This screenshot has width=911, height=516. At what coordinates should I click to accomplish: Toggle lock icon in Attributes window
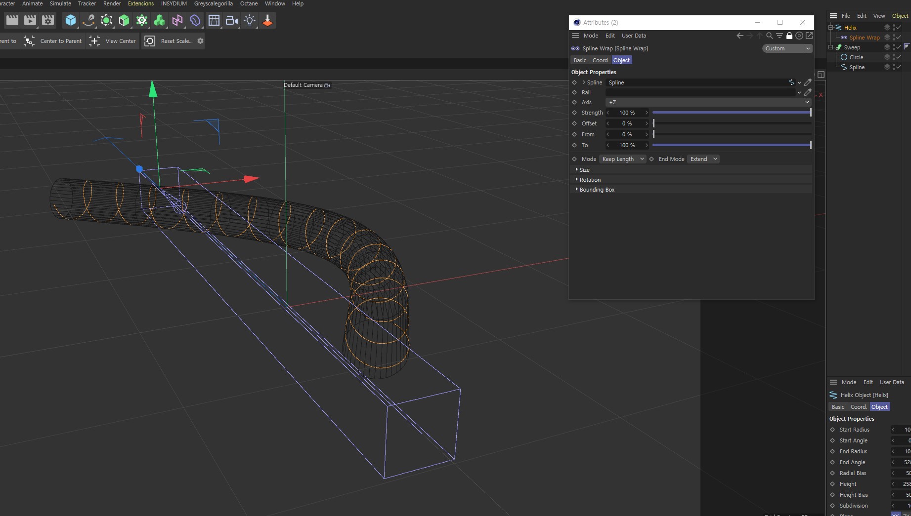(x=789, y=36)
